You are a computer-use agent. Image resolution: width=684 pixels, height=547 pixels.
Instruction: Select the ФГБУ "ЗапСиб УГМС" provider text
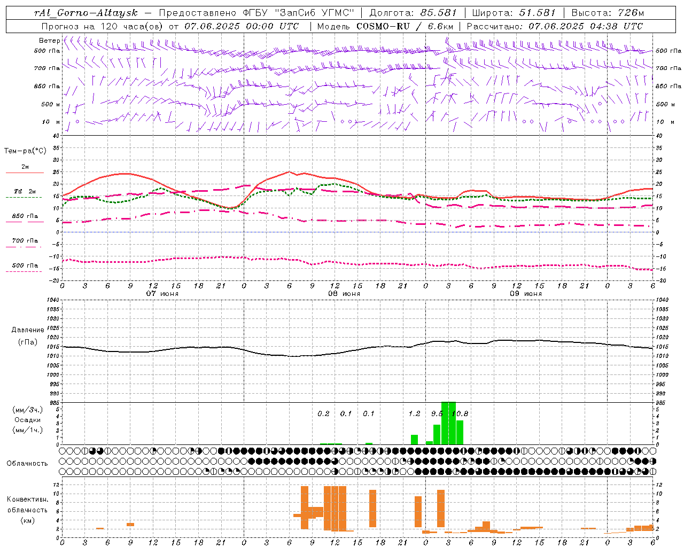299,13
